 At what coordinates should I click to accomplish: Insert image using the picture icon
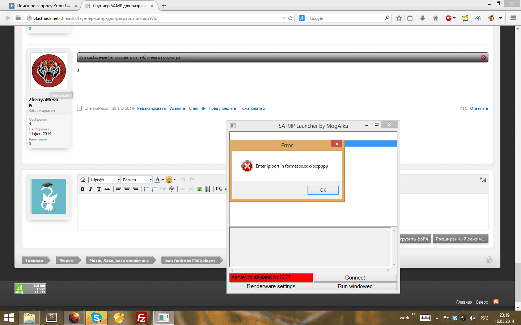pyautogui.click(x=199, y=189)
